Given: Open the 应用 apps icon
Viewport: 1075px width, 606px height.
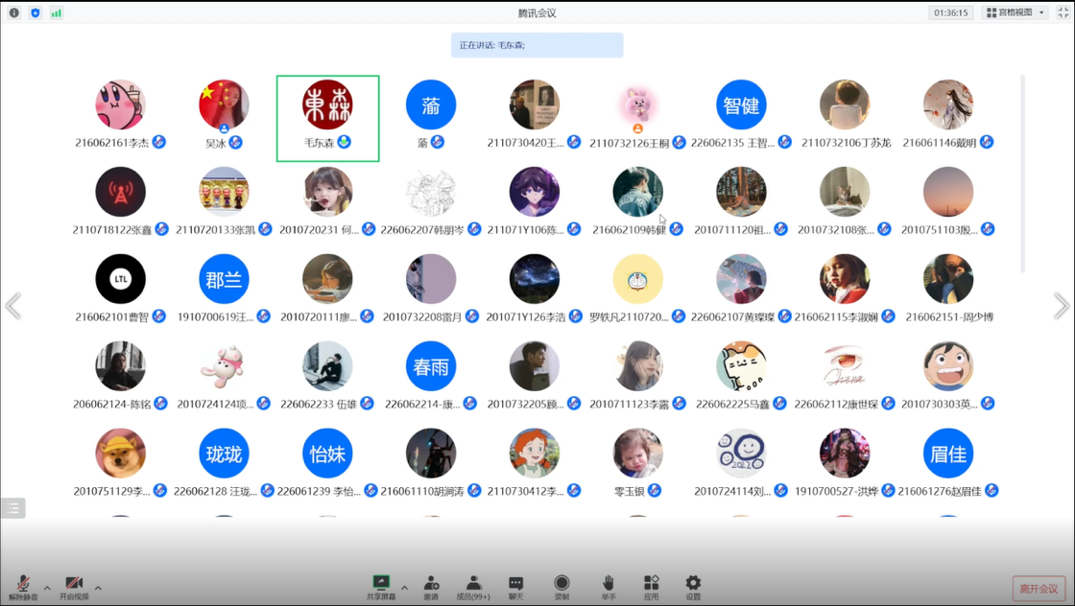Looking at the screenshot, I should pos(651,587).
